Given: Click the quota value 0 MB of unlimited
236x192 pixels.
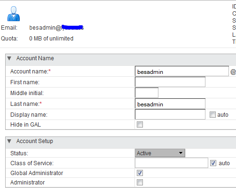Looking at the screenshot, I should point(51,39).
